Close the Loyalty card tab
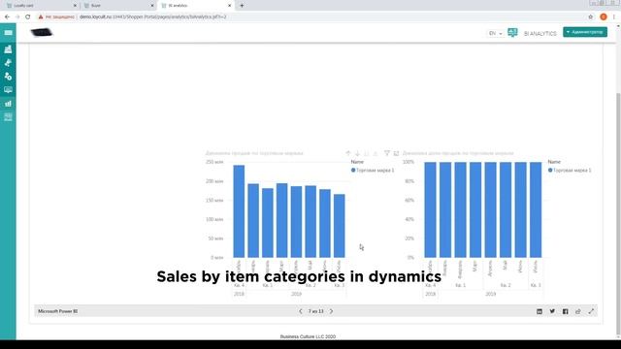Image resolution: width=621 pixels, height=349 pixels. click(x=75, y=6)
